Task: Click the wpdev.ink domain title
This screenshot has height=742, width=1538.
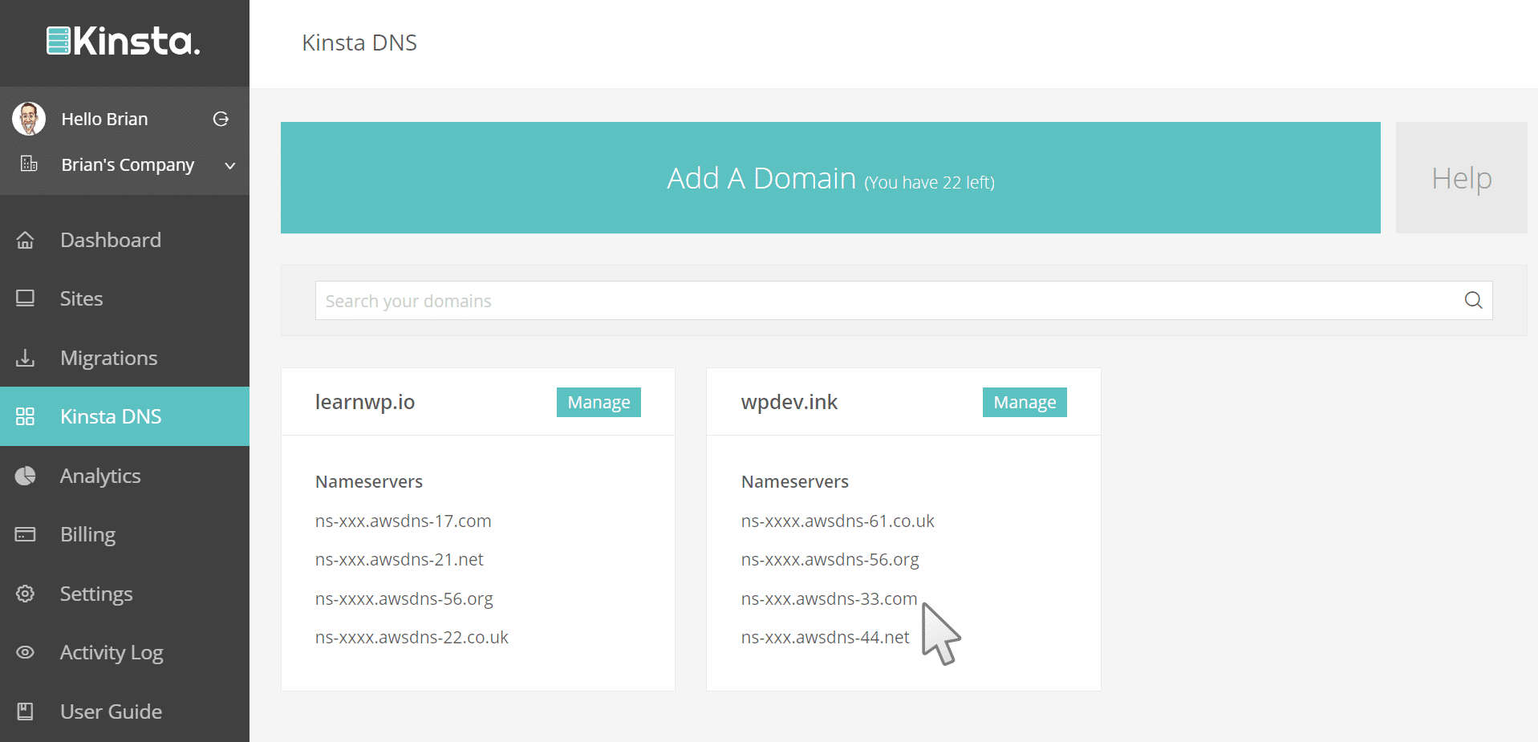Action: (789, 402)
